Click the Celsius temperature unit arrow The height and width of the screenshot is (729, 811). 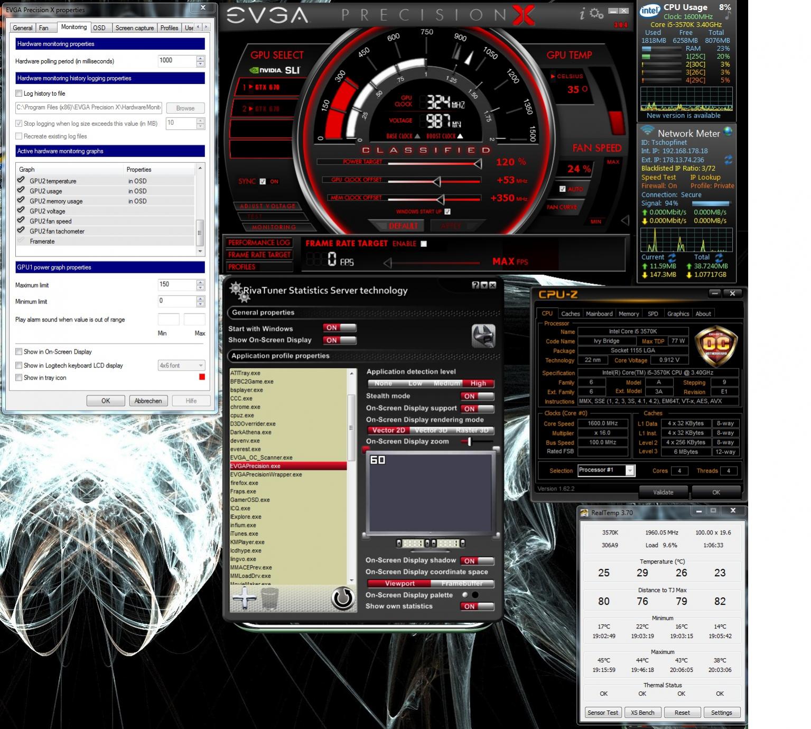pyautogui.click(x=553, y=76)
